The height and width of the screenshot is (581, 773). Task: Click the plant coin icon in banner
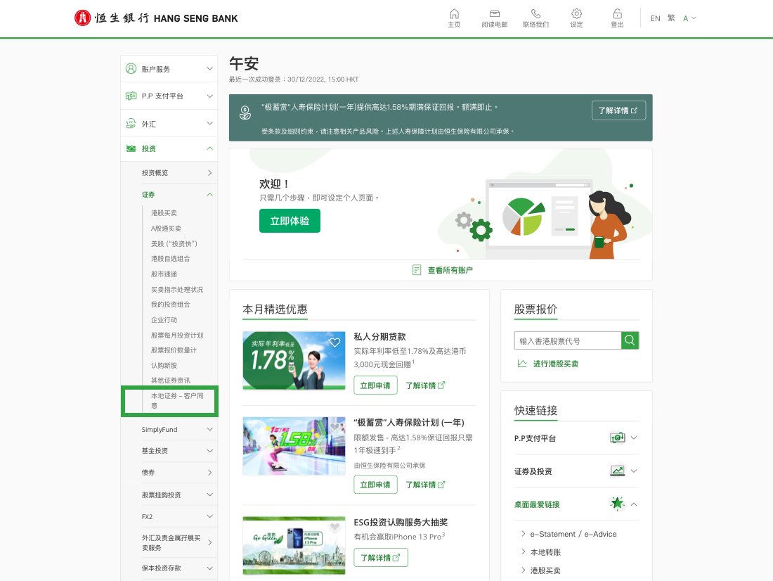click(245, 113)
